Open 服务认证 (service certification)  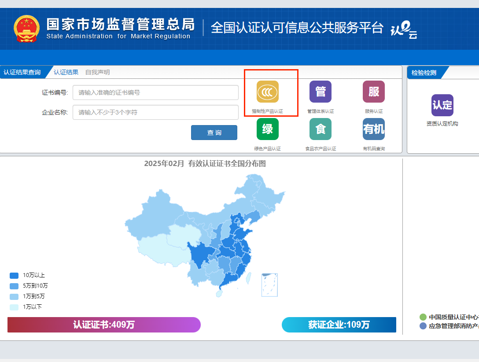[x=373, y=92]
